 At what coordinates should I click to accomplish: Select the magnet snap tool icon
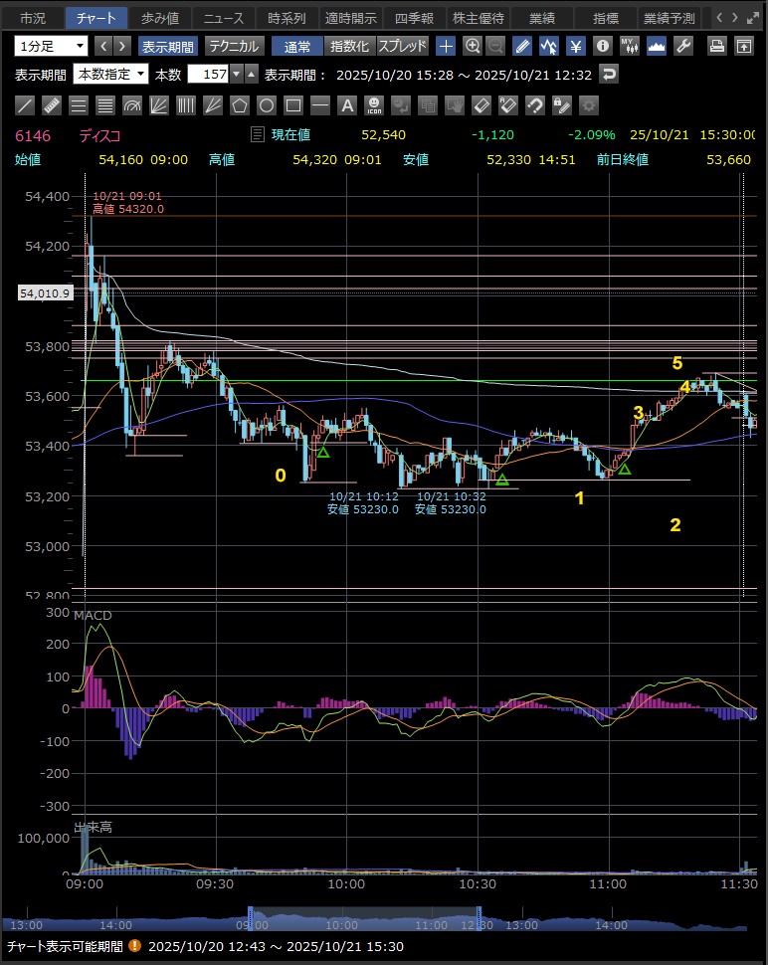(535, 105)
